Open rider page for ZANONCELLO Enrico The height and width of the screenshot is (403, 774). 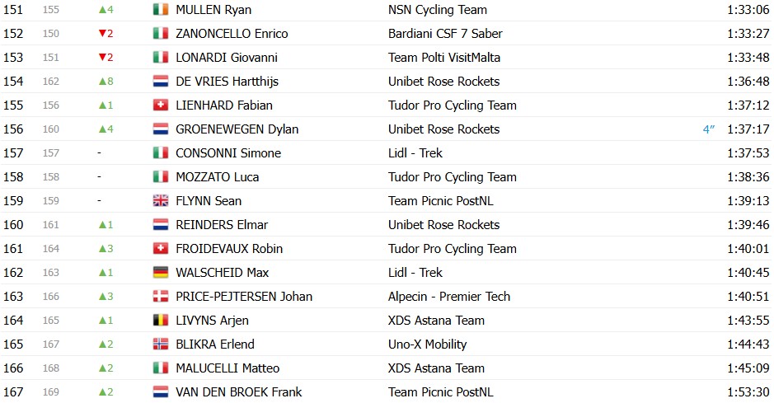232,34
